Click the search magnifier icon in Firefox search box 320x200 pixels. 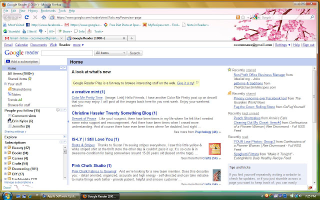[312, 17]
